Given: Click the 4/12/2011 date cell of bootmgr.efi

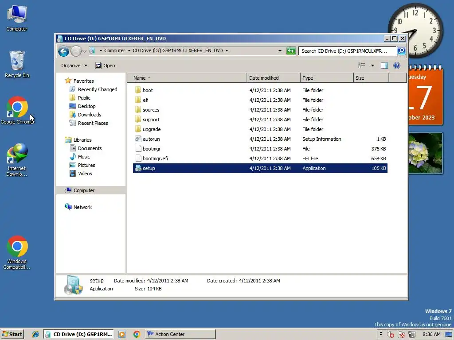Looking at the screenshot, I should [270, 158].
